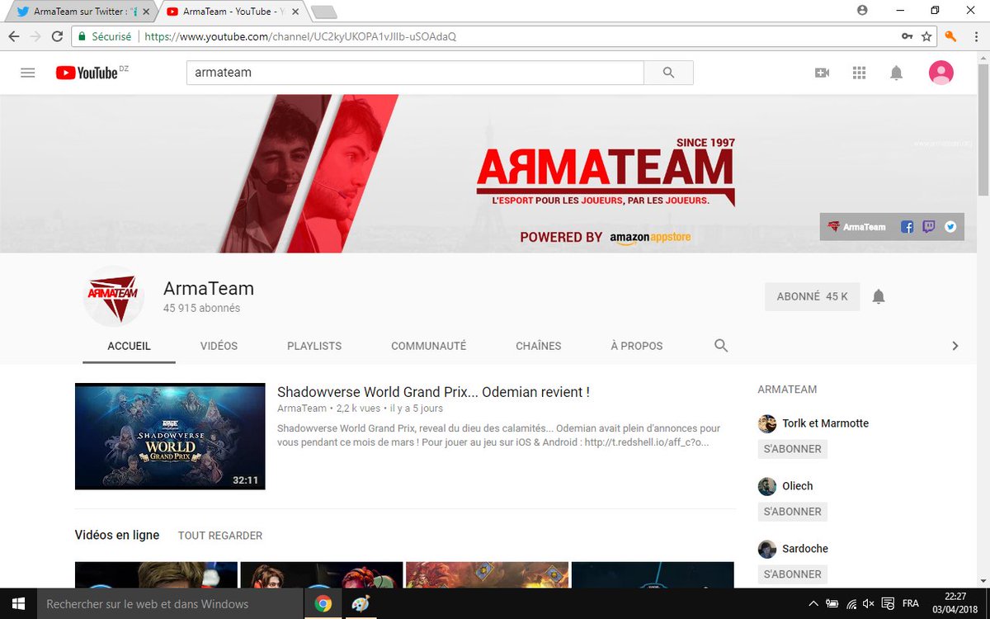Open Chrome from the taskbar
Image resolution: width=990 pixels, height=619 pixels.
click(323, 603)
